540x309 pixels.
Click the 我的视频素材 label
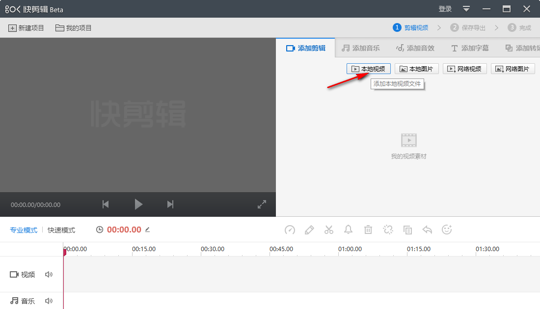coord(409,156)
